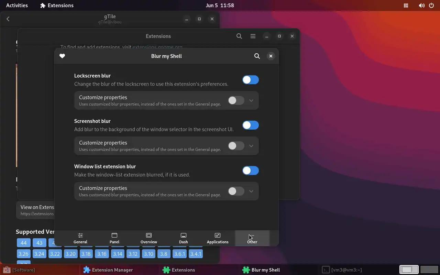Image resolution: width=440 pixels, height=275 pixels.
Task: Turn off Screenshot blur switch
Action: pos(251,125)
